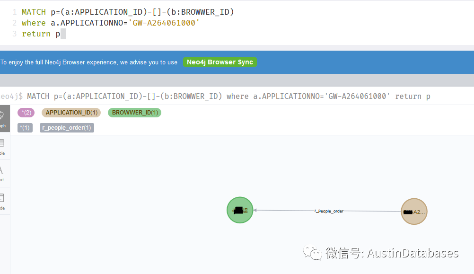This screenshot has width=474, height=274.
Task: Switch to the Text result view
Action: tap(2, 173)
